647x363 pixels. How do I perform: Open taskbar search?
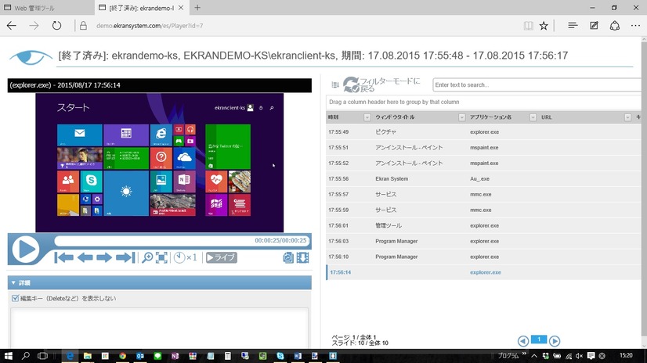[26, 356]
